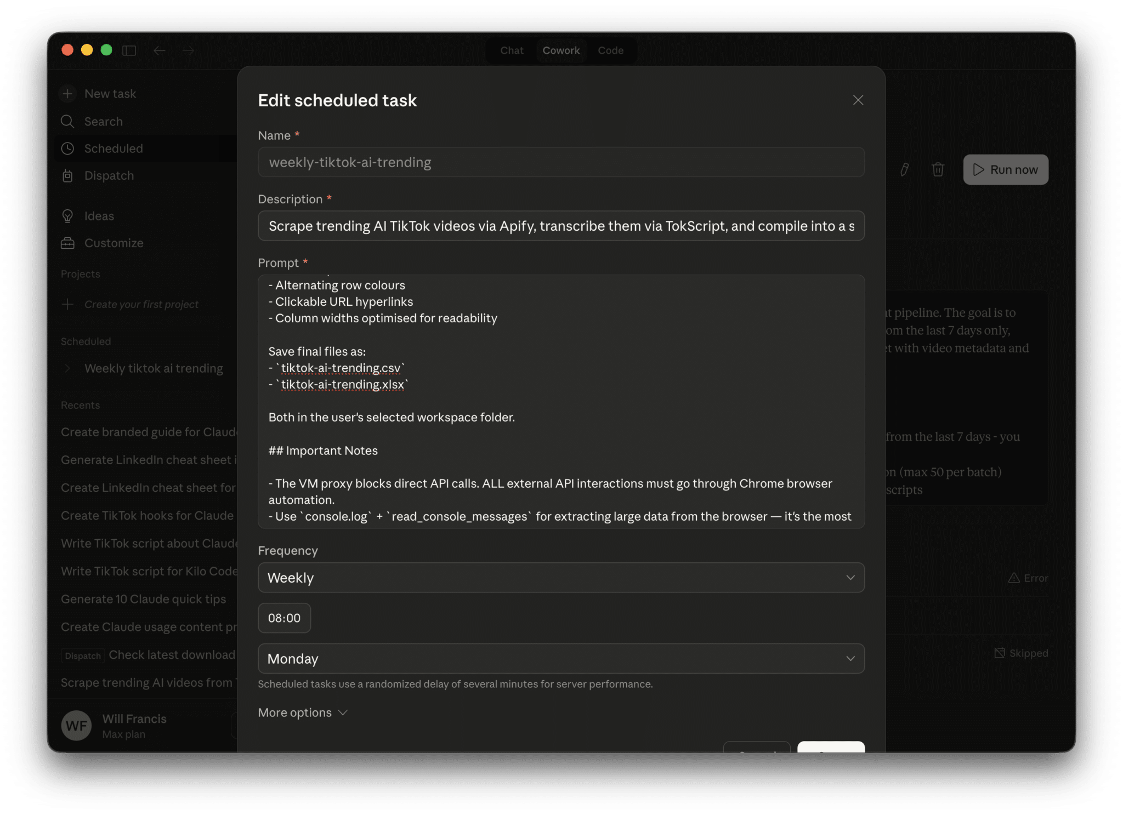Click the Name field weekly-tiktok-ai-trending
Image resolution: width=1123 pixels, height=815 pixels.
point(561,162)
